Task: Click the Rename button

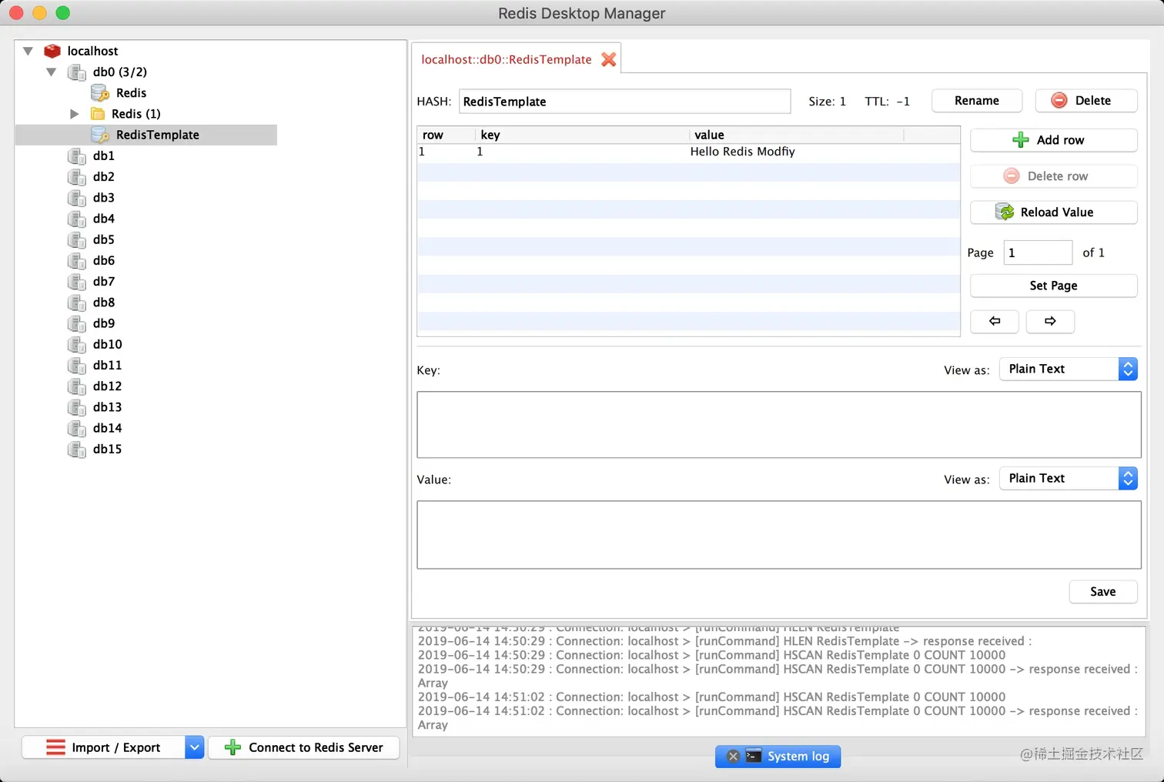Action: coord(977,101)
